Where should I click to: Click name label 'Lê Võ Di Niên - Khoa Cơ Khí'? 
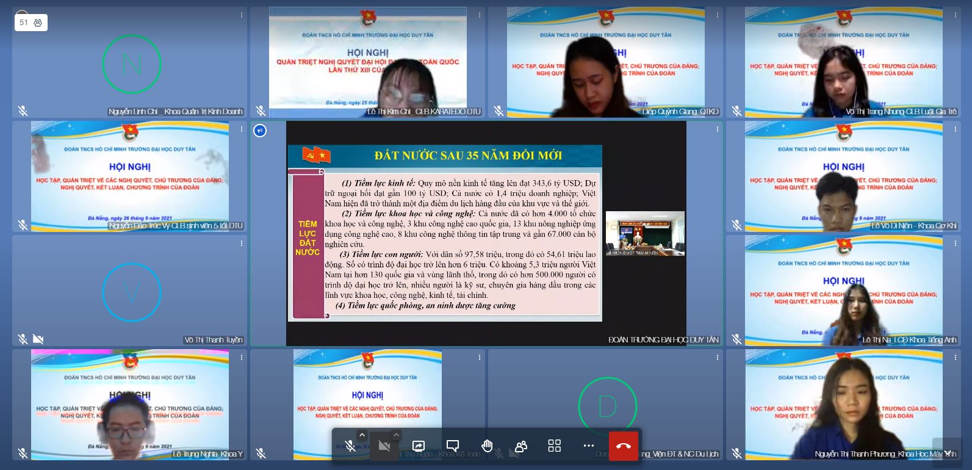click(x=914, y=226)
